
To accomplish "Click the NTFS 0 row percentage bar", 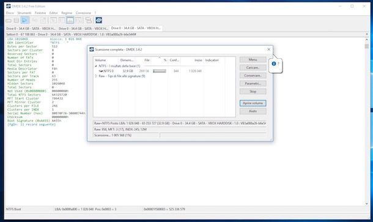I will [160, 71].
